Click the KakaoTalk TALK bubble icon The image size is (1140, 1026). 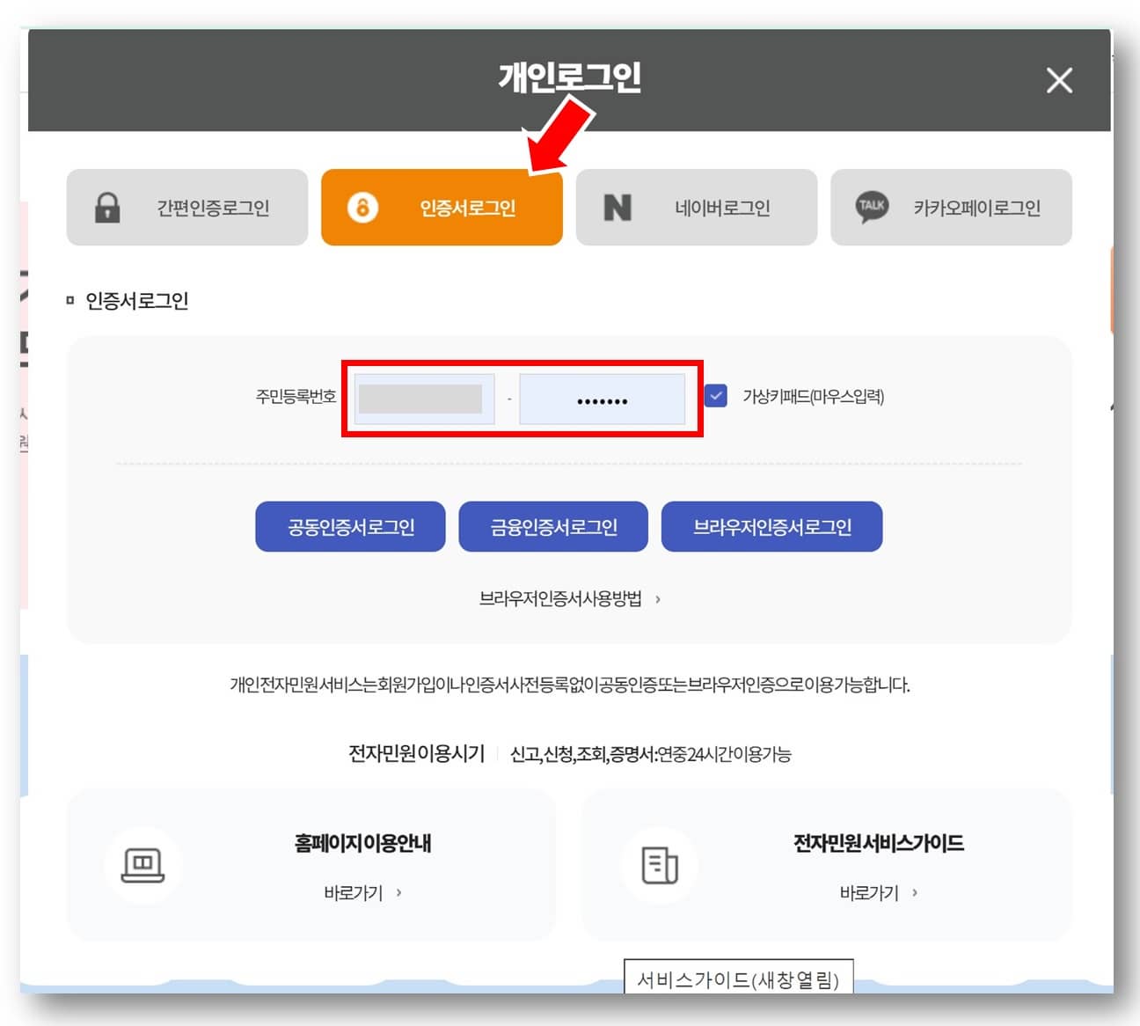pos(872,208)
